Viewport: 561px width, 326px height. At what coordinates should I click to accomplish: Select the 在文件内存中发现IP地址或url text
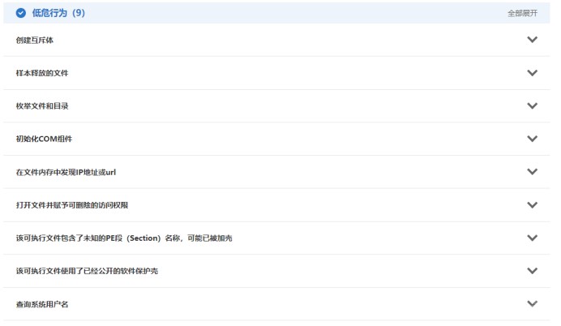[x=66, y=172]
